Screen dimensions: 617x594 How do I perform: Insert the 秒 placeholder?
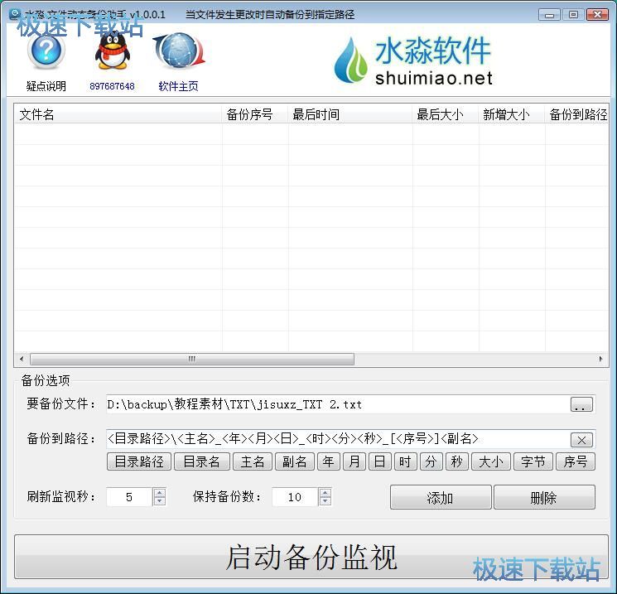[456, 461]
